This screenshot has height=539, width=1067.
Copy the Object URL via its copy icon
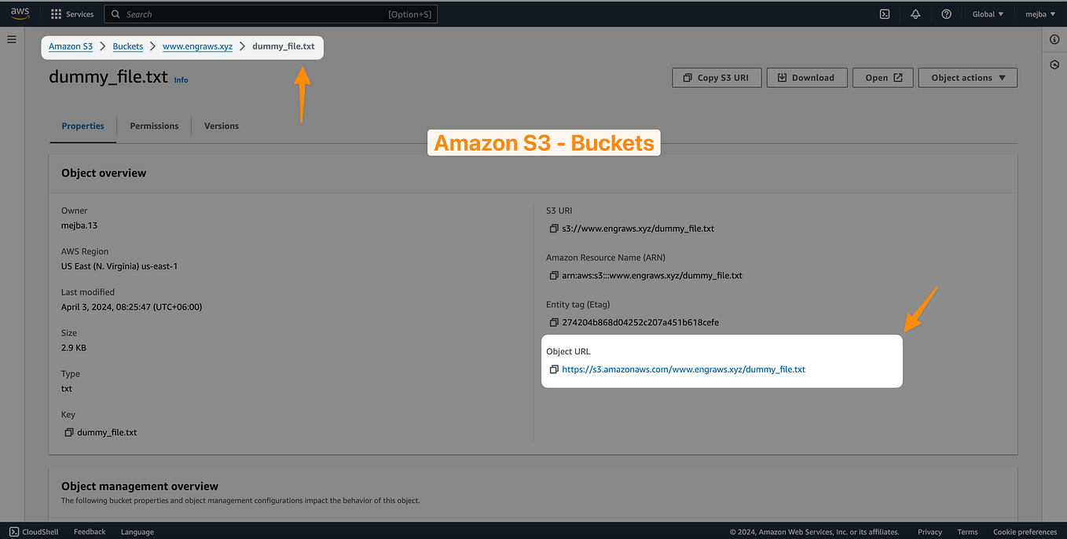[552, 368]
